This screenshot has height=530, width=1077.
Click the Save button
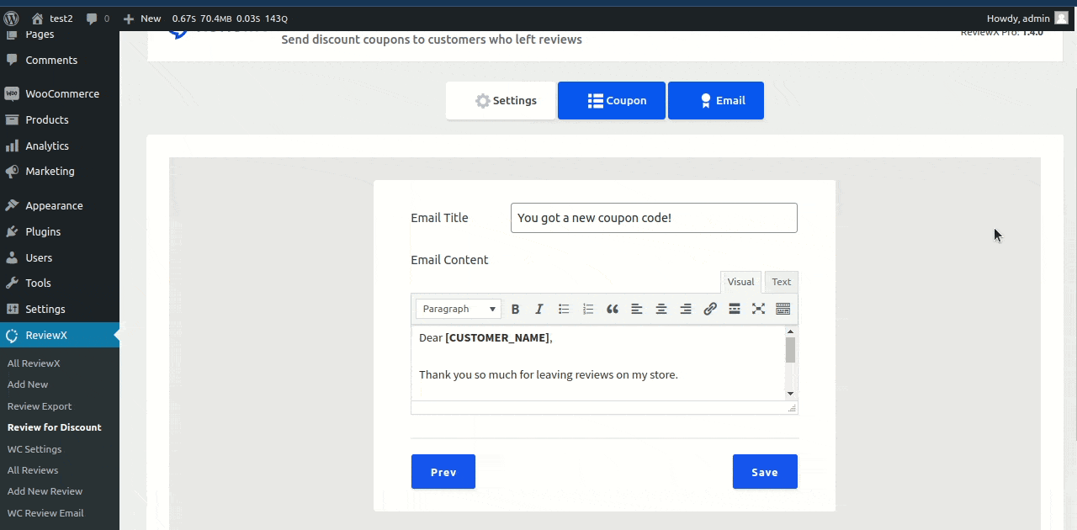click(x=765, y=472)
